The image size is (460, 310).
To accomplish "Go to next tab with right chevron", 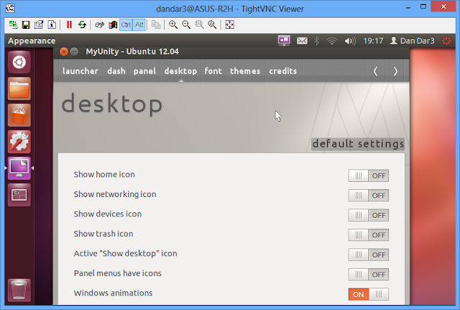I will [395, 71].
